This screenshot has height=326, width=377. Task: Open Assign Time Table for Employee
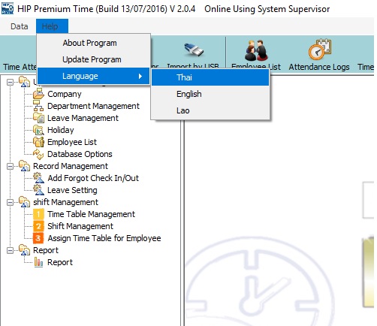pyautogui.click(x=104, y=238)
